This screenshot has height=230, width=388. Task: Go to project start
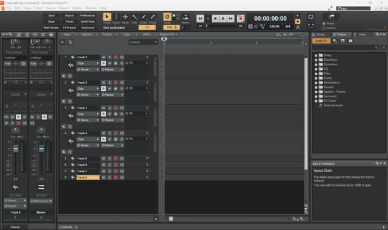point(200,26)
